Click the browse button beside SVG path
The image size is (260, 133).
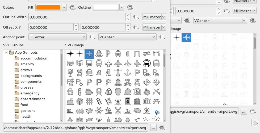pyautogui.click(x=153, y=128)
